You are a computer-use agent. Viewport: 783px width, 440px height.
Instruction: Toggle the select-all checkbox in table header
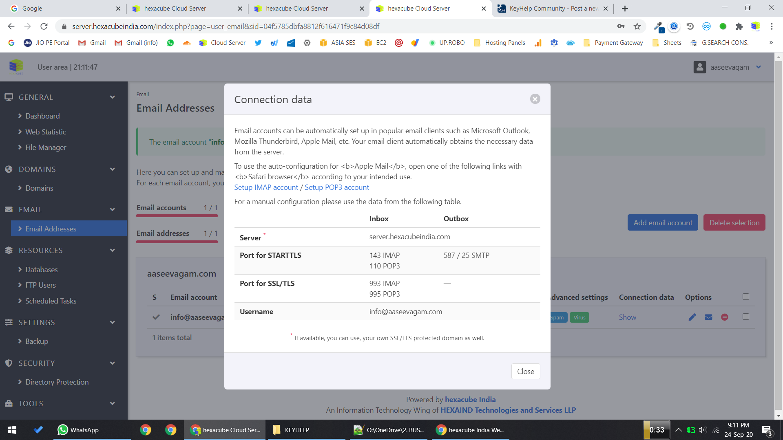[x=746, y=297]
